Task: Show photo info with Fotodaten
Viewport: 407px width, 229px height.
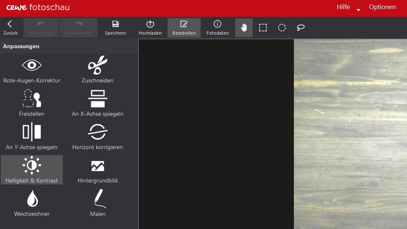Action: 218,28
